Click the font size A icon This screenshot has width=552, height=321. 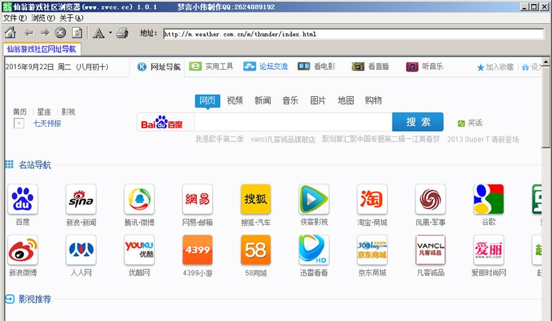(99, 33)
